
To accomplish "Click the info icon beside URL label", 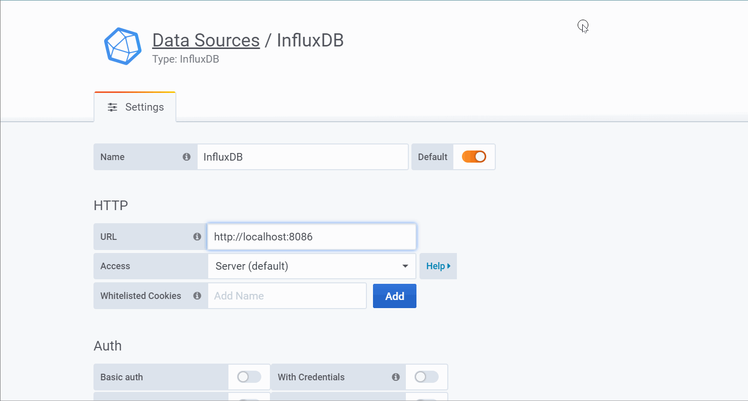I will coord(197,237).
